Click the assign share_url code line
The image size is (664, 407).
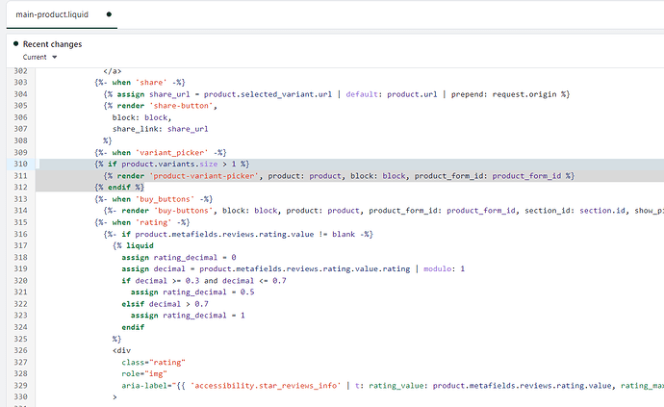point(337,94)
